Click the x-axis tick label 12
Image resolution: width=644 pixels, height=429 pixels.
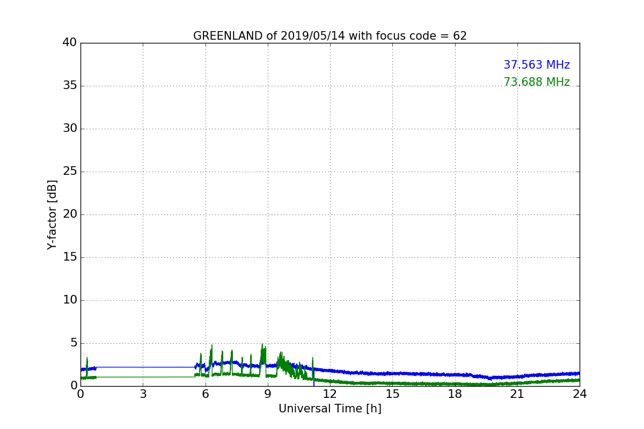(330, 394)
